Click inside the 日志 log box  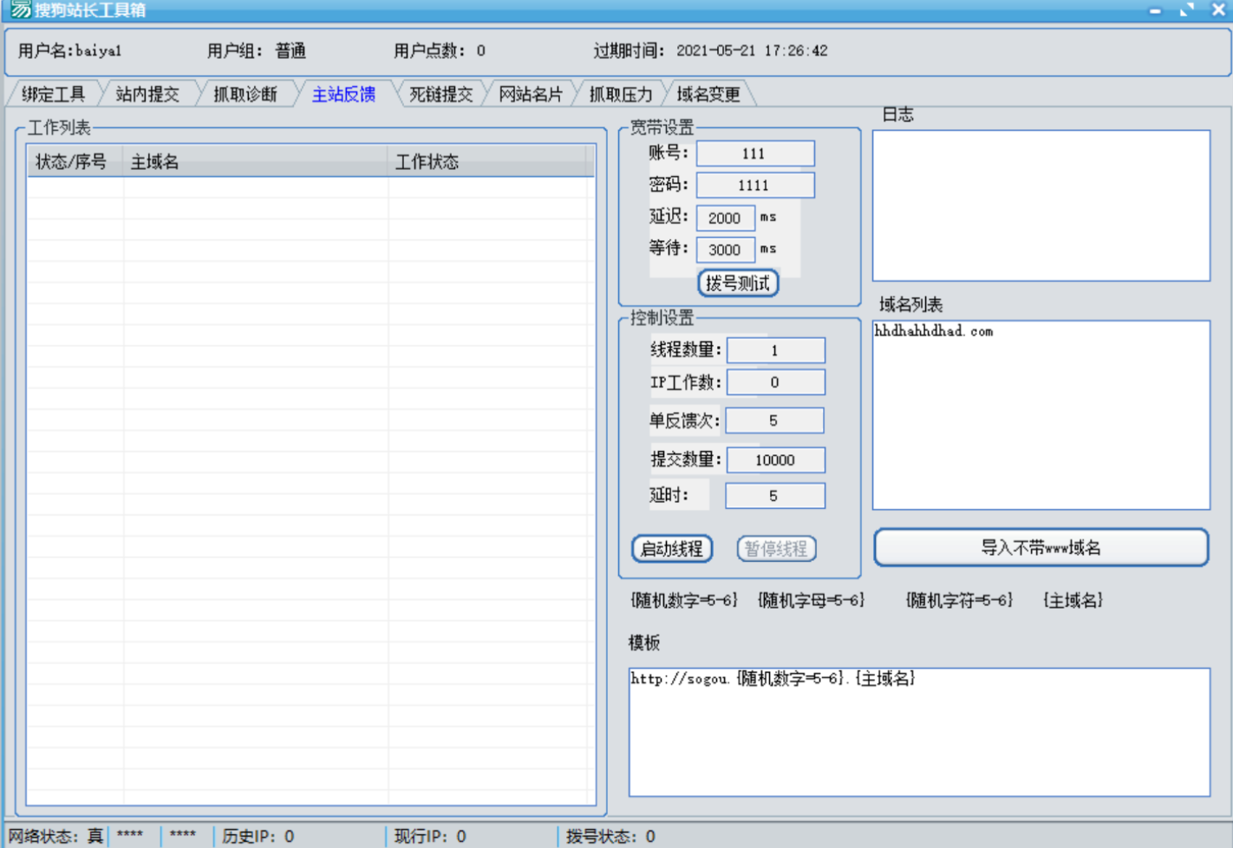(x=1041, y=205)
